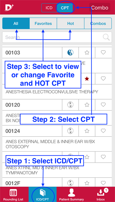115x202 pixels.
Task: Mark code 00103 as favorite with its star
Action: [87, 52]
